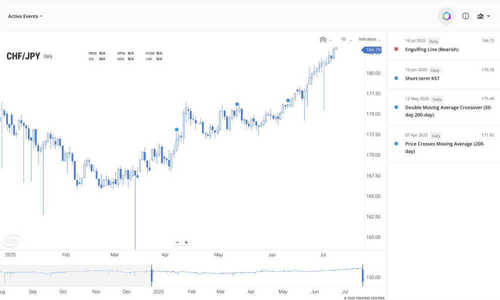
Task: Click the Daily label next to CHF/JPY
Action: point(47,56)
